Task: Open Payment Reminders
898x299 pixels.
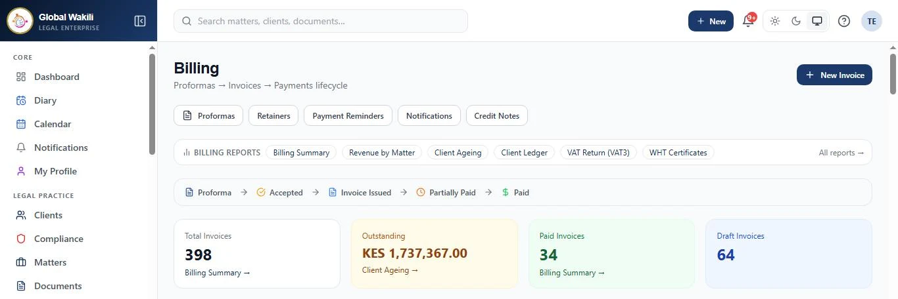Action: click(348, 115)
